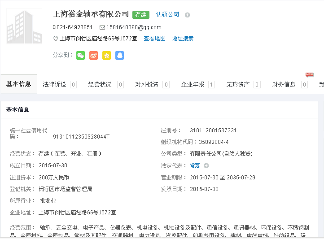Share via blue QQ penguin icon
324x239 pixels.
point(119,56)
